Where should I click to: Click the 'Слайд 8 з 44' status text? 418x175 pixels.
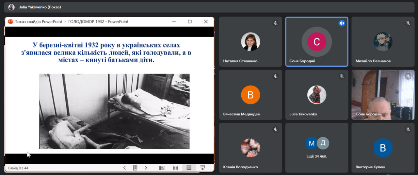click(18, 168)
